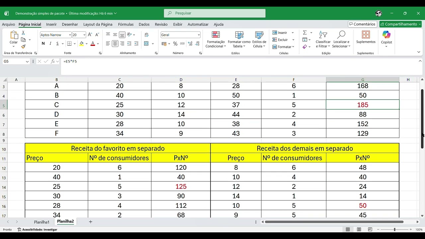The image size is (425, 239).
Task: Switch to Page Layout view in status bar
Action: (x=359, y=229)
